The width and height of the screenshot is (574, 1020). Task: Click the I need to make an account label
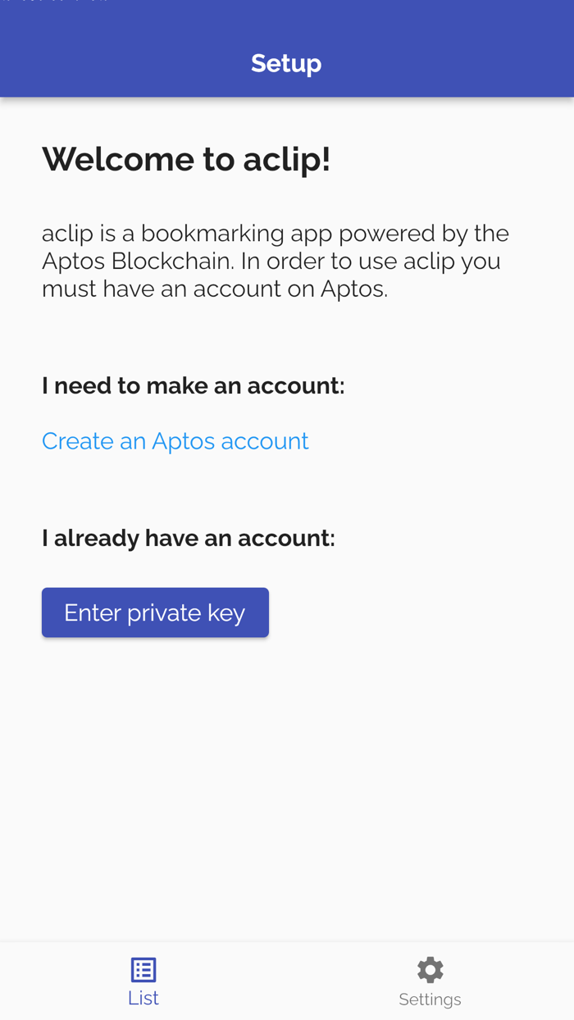pyautogui.click(x=194, y=384)
